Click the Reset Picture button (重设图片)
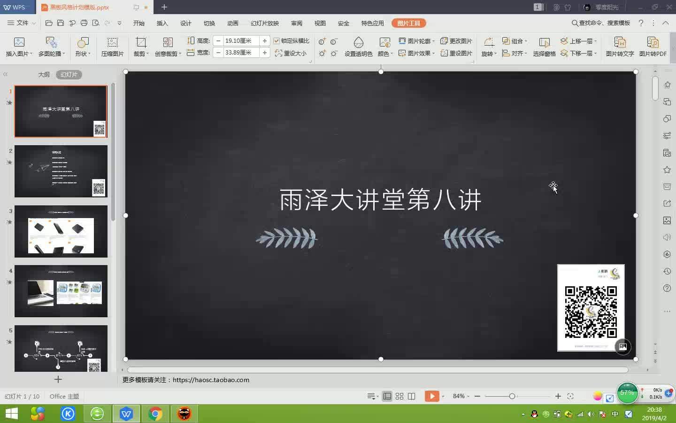 456,53
